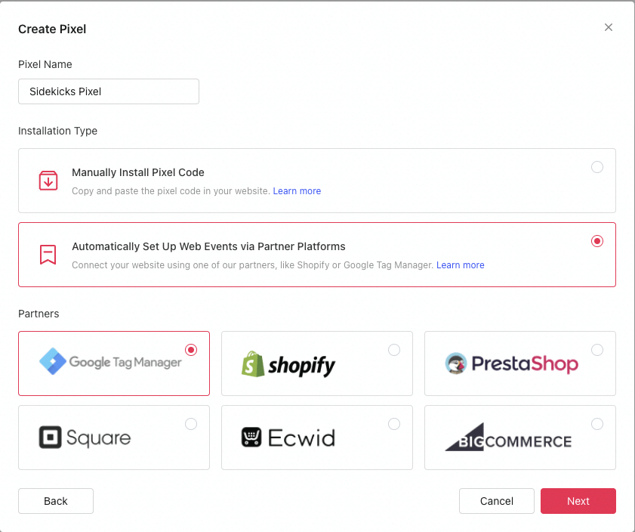Choose the BigCommerce partner radio button
635x532 pixels.
(x=597, y=424)
